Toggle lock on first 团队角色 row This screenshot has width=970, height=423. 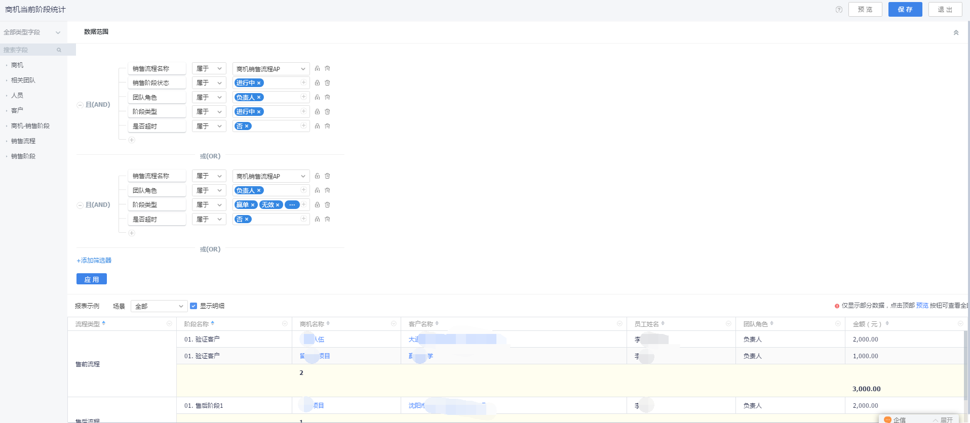pyautogui.click(x=317, y=97)
